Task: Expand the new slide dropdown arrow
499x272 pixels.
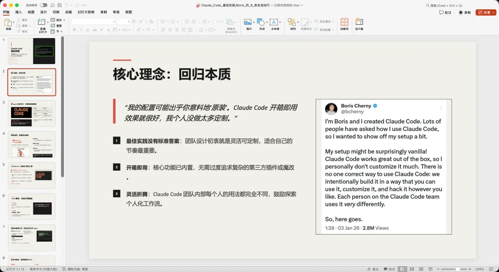Action: [48, 22]
